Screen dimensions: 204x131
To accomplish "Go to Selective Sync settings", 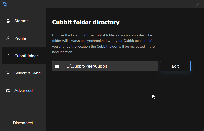I will (24, 73).
